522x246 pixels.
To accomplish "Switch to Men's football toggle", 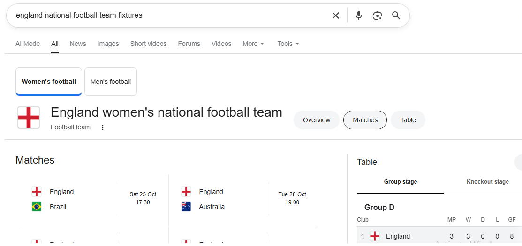I will pyautogui.click(x=111, y=82).
